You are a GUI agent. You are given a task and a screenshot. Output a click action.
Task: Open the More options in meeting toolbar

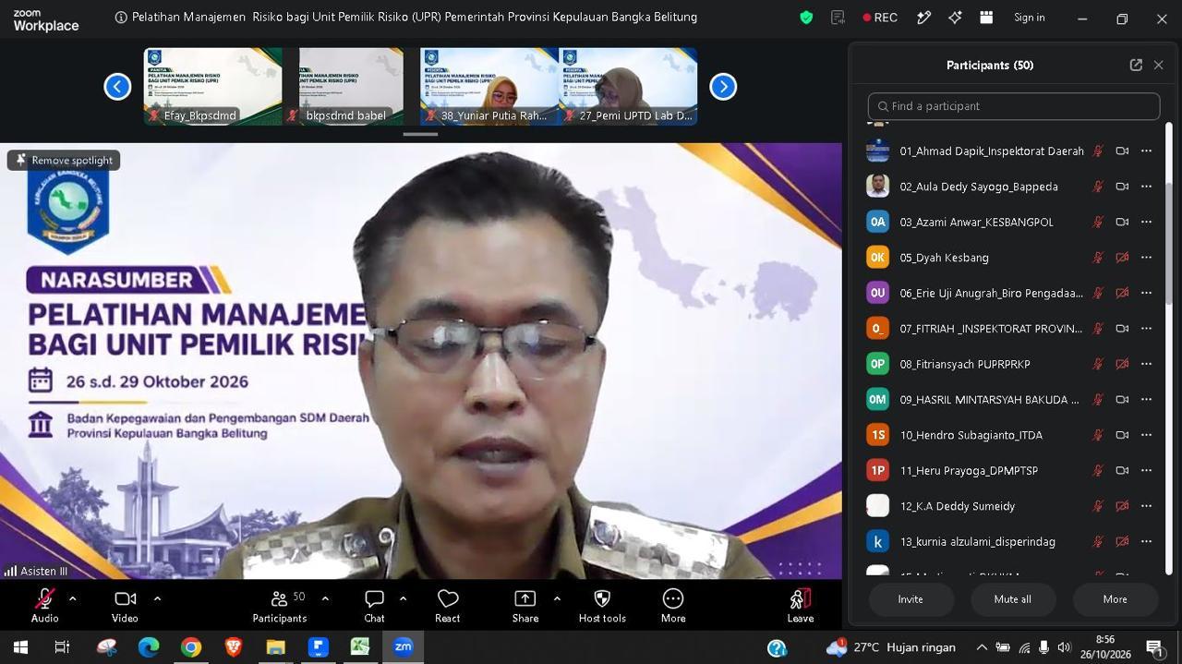click(x=673, y=606)
